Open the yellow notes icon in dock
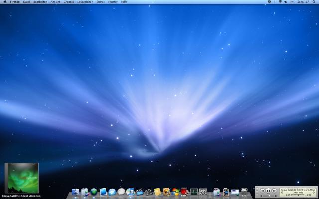Viewport: 319px width, 199px height. pos(158,192)
